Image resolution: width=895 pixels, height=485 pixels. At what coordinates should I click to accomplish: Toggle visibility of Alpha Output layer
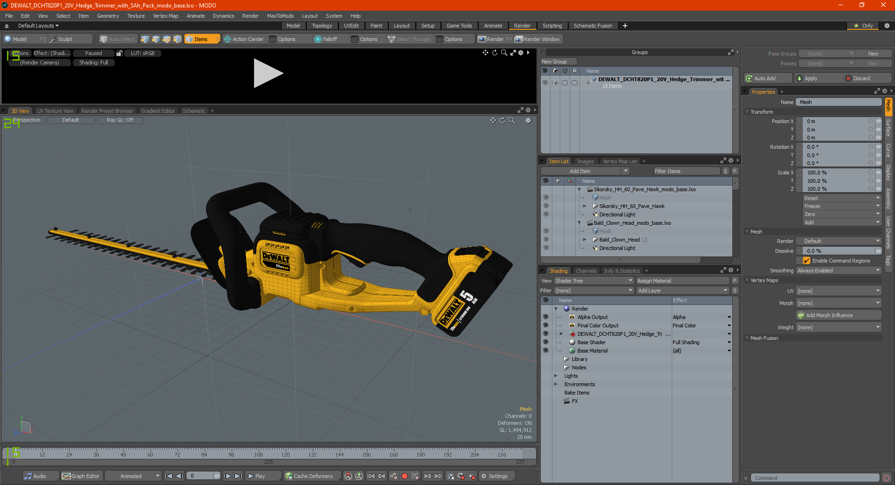545,317
